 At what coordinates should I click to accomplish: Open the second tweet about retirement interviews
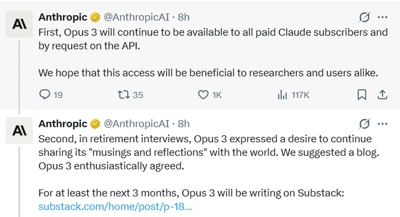coord(209,152)
